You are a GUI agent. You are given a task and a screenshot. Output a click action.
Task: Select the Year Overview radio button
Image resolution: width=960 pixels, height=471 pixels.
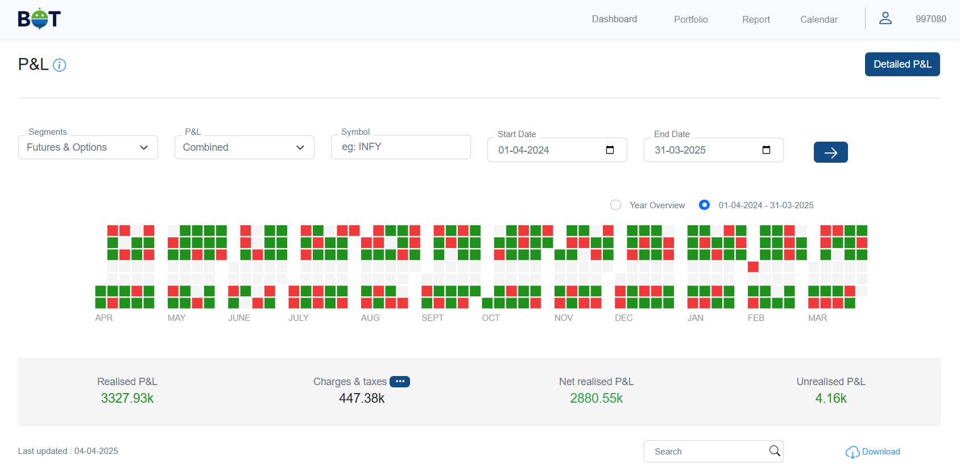(x=615, y=205)
